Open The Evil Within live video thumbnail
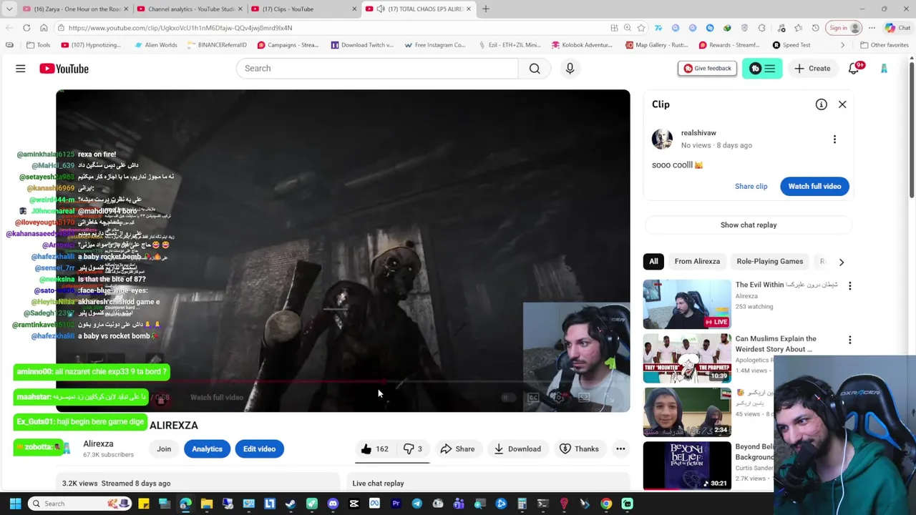 click(686, 304)
